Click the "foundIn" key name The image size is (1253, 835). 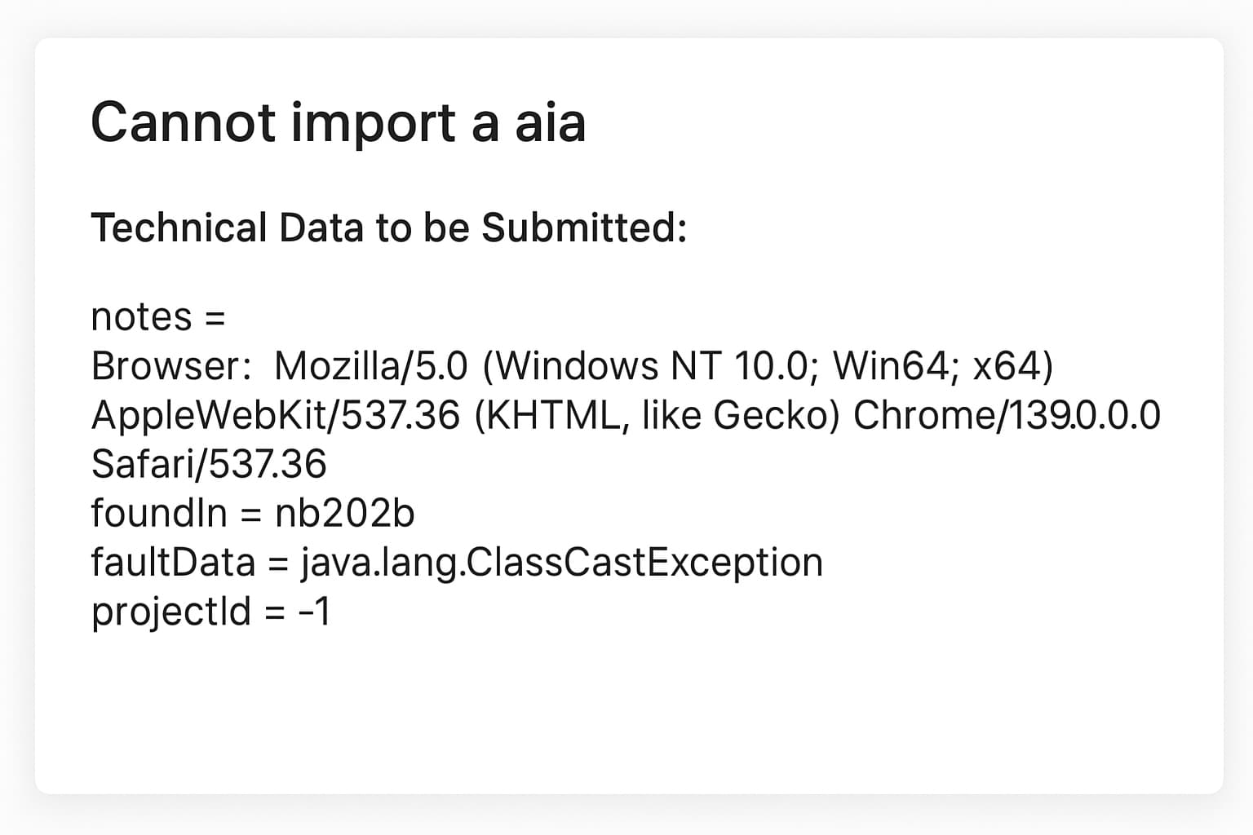click(x=159, y=514)
